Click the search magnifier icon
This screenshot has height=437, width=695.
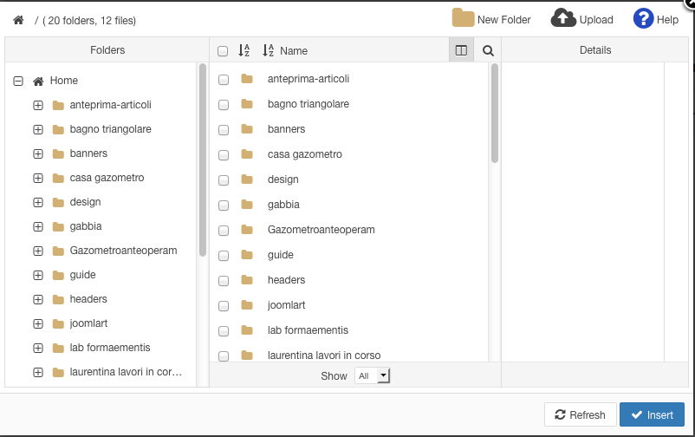(488, 50)
